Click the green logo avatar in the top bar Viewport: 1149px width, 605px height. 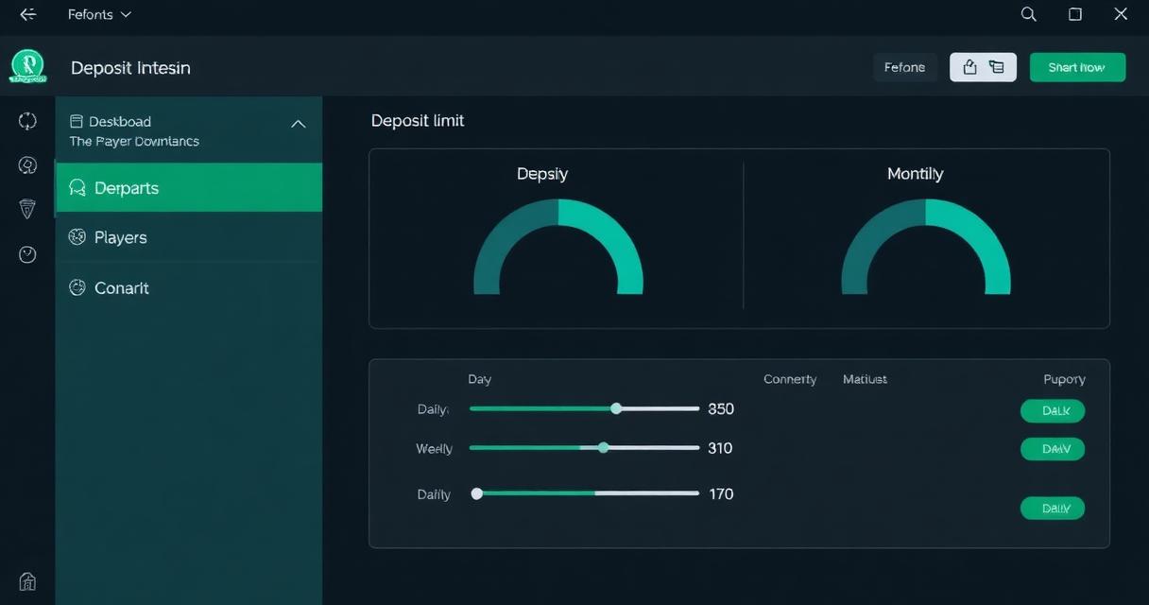tap(27, 67)
